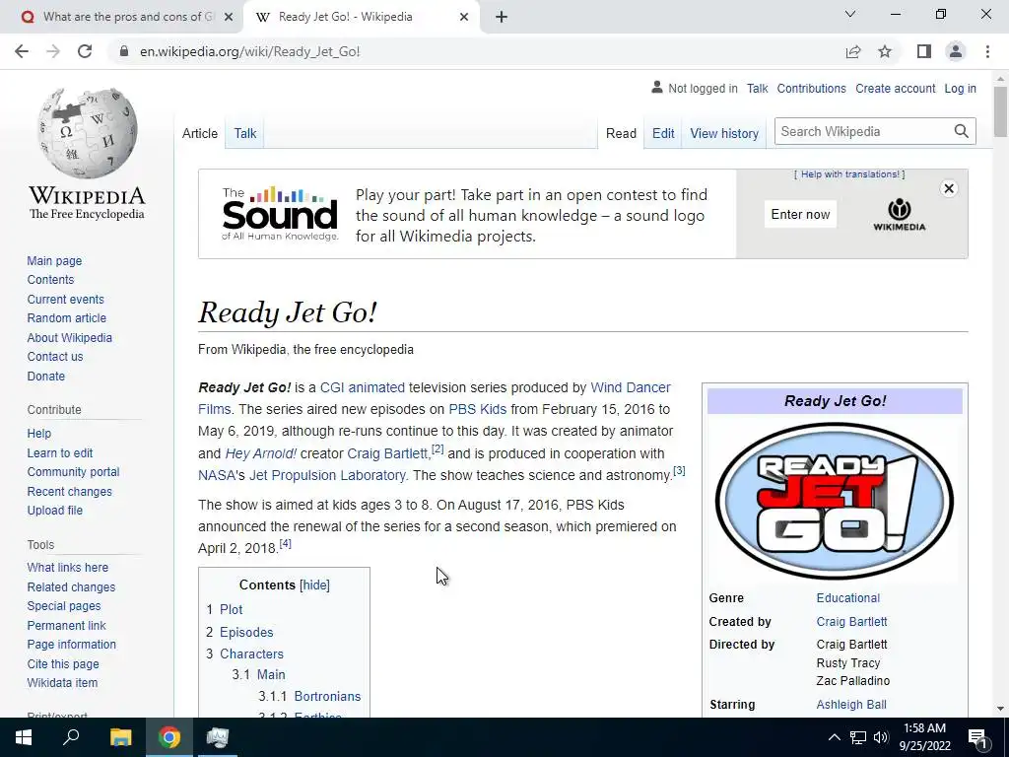Screen dimensions: 1009x757
Task: Open the Windows Start menu
Action: 24,737
